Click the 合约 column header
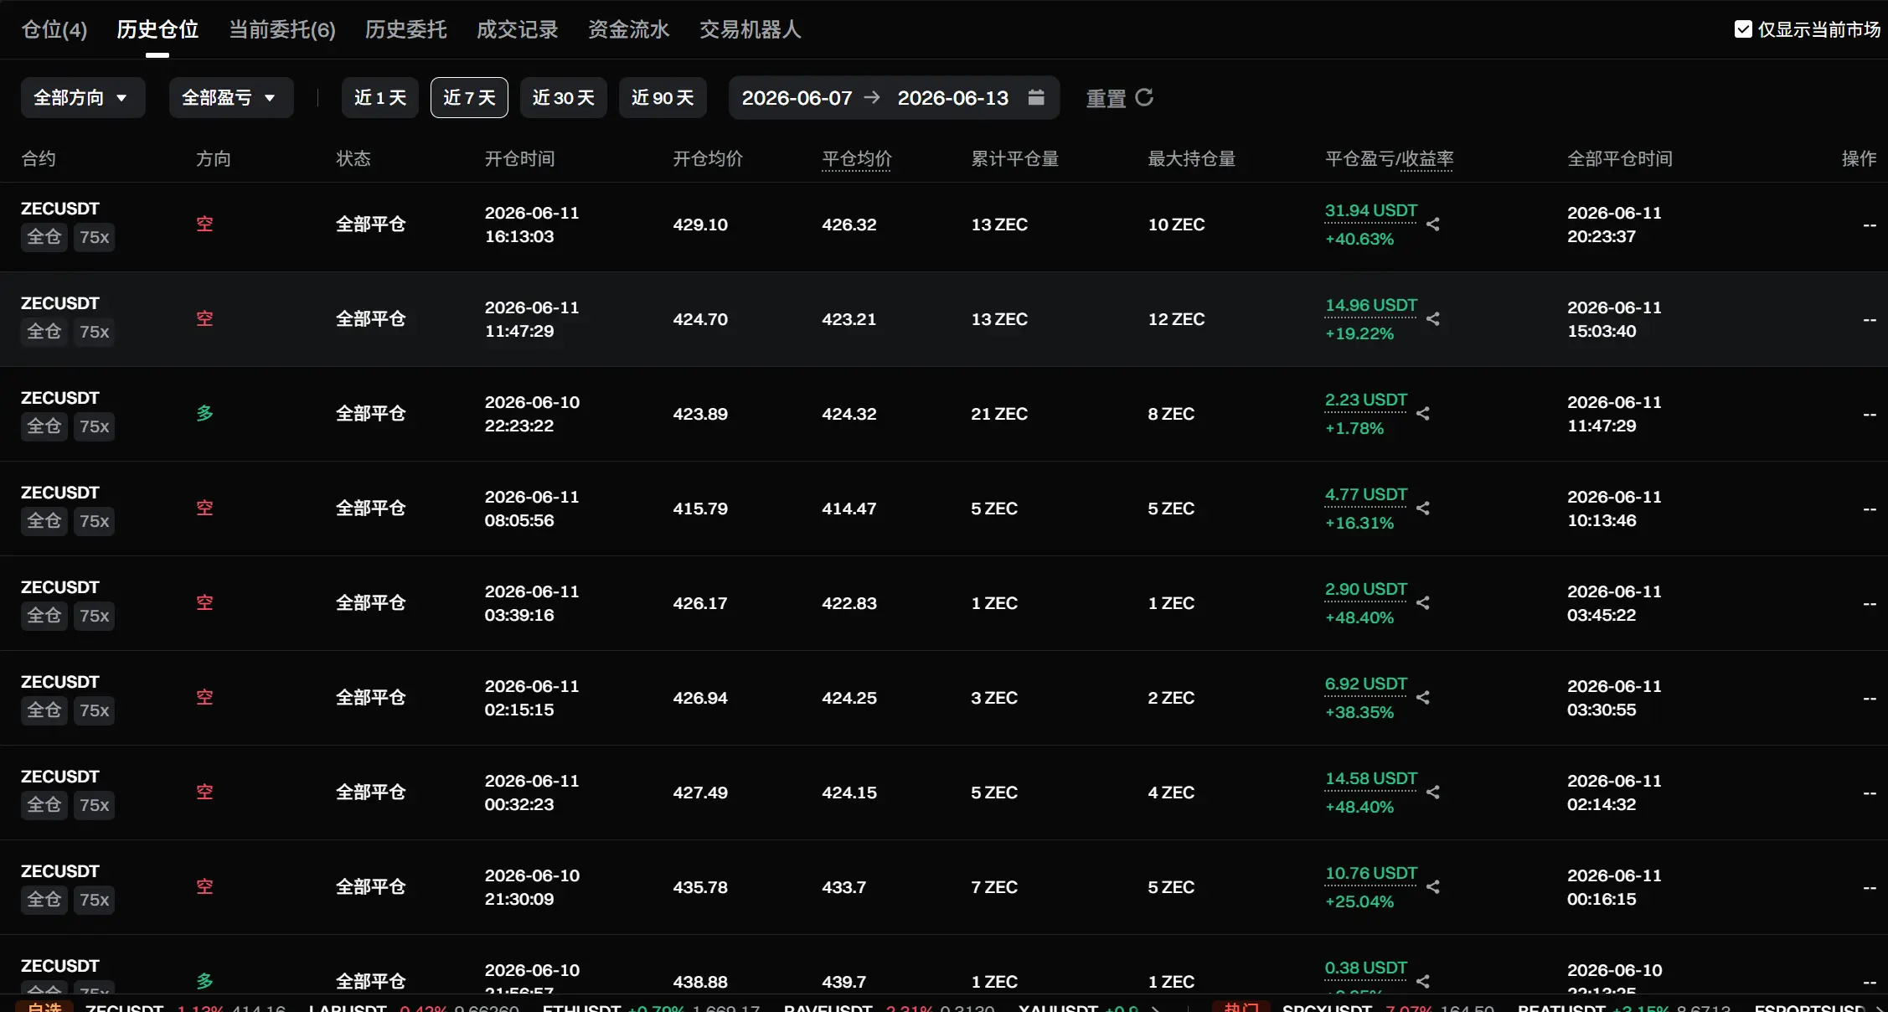Image resolution: width=1888 pixels, height=1012 pixels. point(39,159)
